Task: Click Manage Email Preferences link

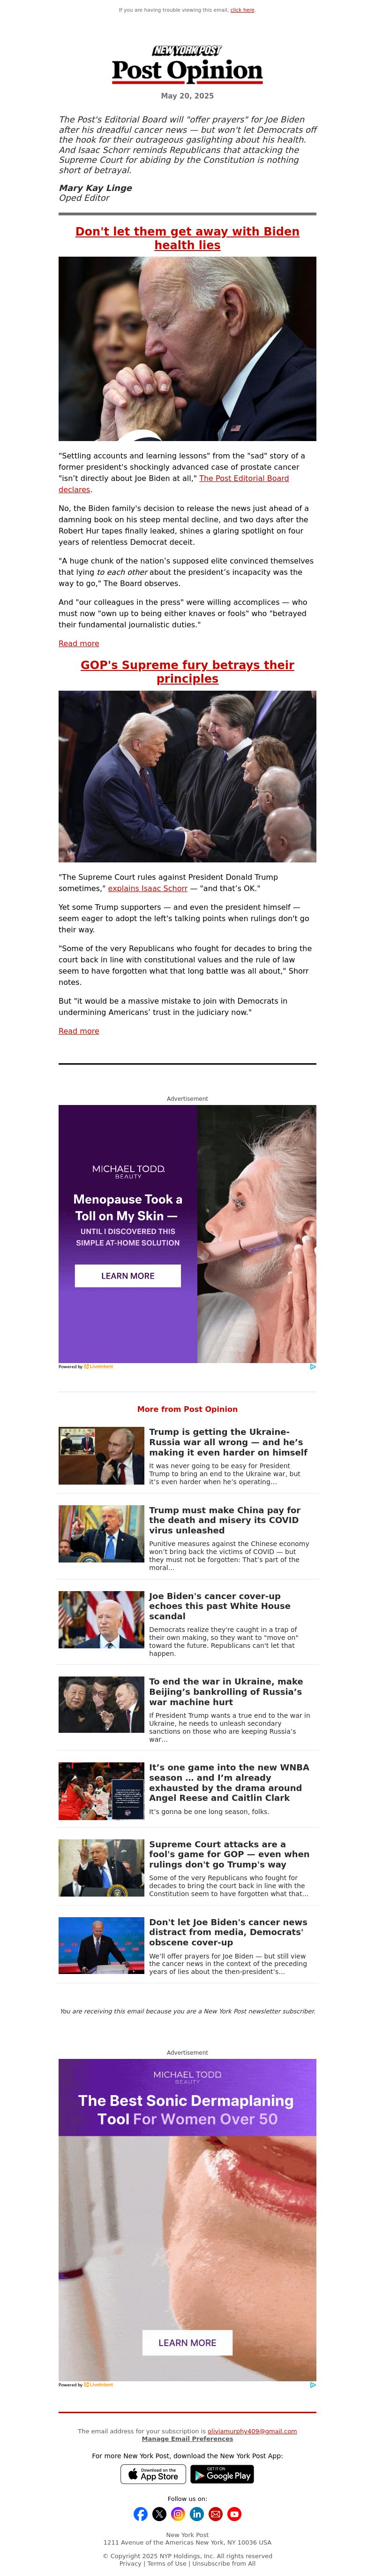Action: (x=187, y=2439)
